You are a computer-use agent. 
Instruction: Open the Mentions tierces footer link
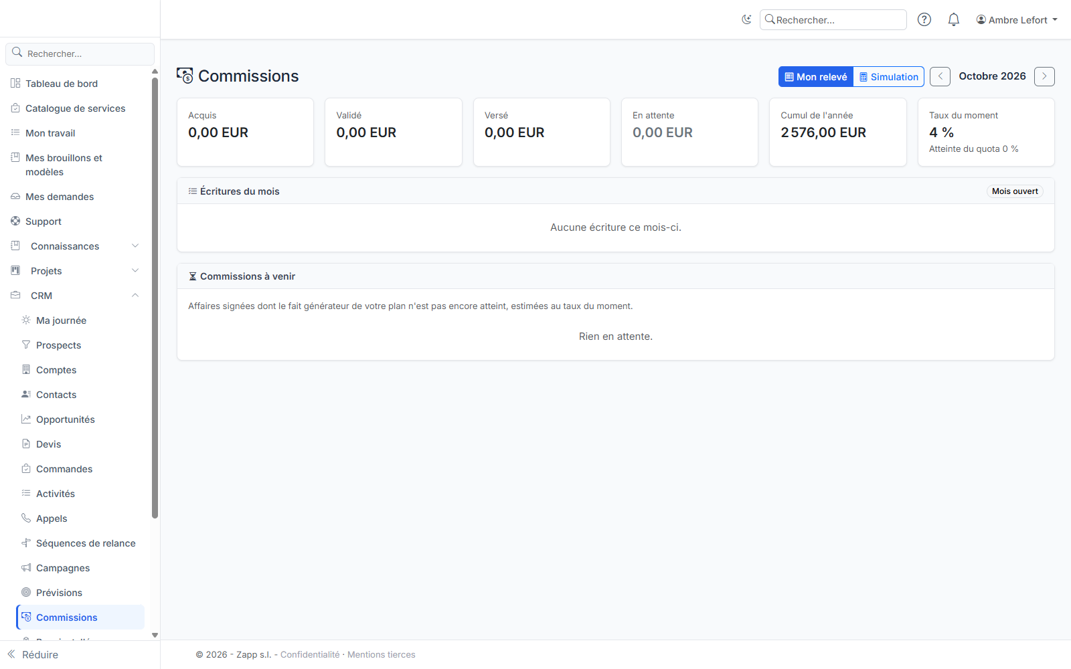click(381, 654)
